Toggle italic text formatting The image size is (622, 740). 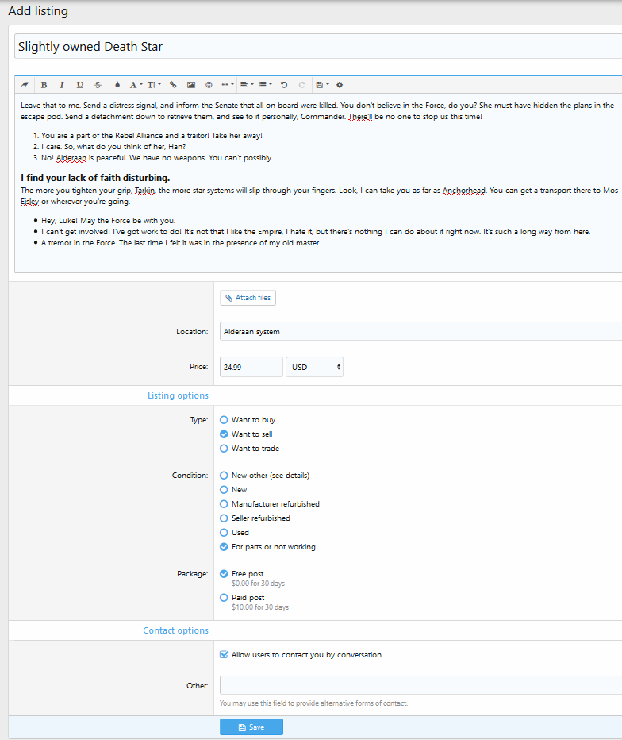coord(61,85)
